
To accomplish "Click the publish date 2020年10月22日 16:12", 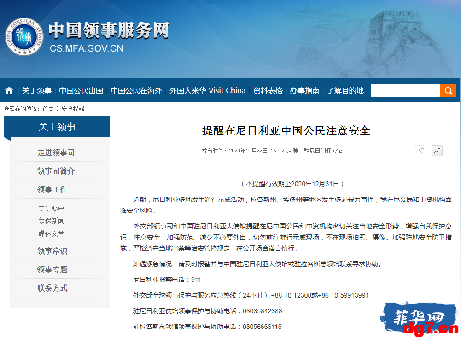I will pyautogui.click(x=257, y=151).
